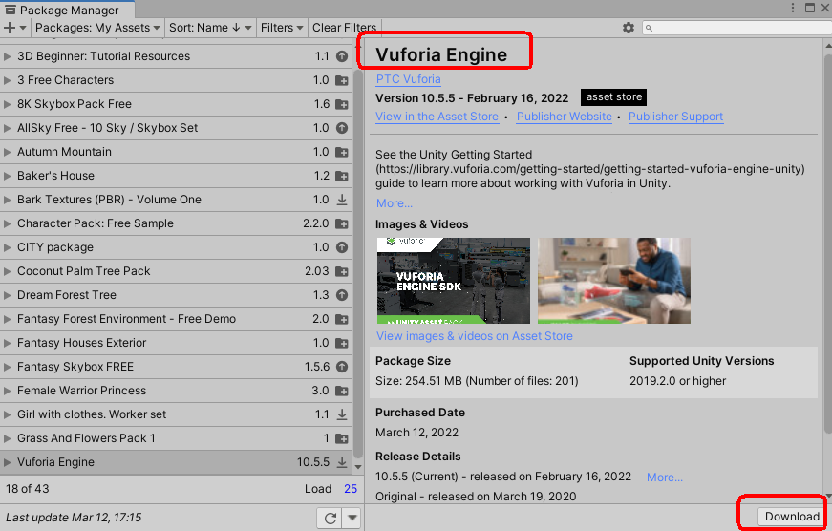Click update icon for AllSky Free row
Screen dimensions: 832x531
coord(342,128)
